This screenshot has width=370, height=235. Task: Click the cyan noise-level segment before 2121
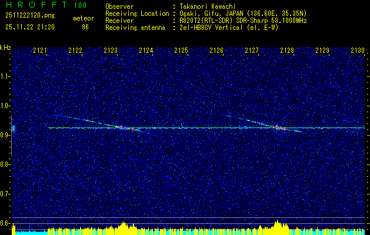point(32,233)
